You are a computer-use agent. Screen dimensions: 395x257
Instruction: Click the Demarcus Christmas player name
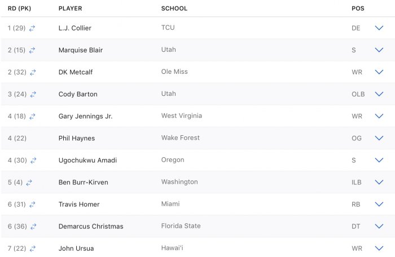pos(91,227)
